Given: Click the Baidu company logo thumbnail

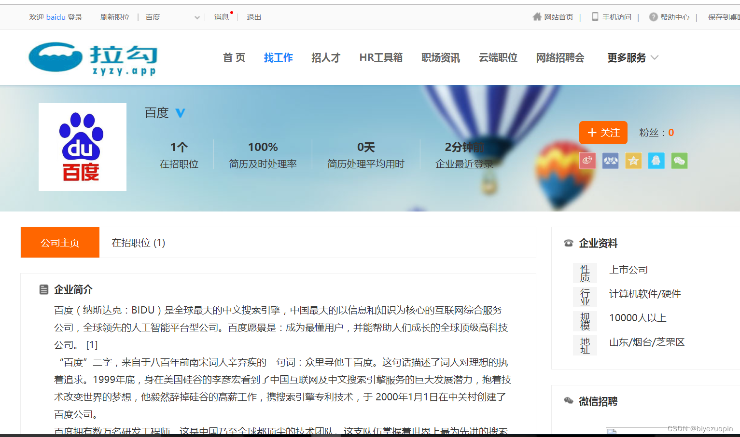Looking at the screenshot, I should (x=83, y=147).
